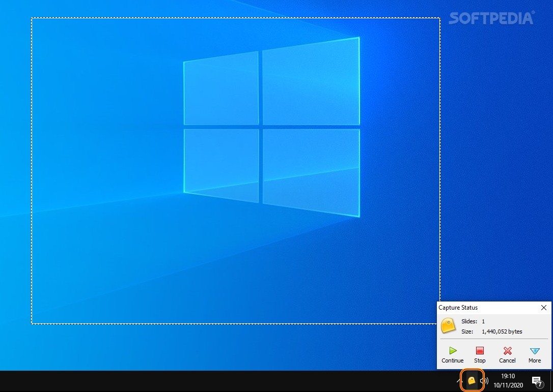Viewport: 553px width, 392px height.
Task: Stop the screen capture
Action: click(480, 355)
